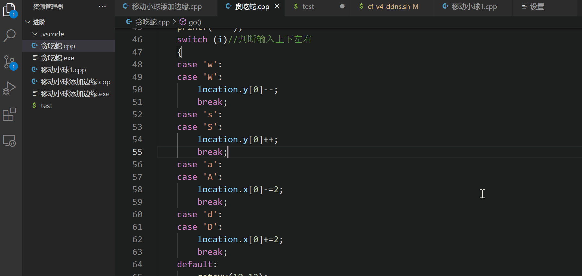Switch to the cf-v4-ddns.sh tab
Viewport: 582px width, 276px height.
388,7
